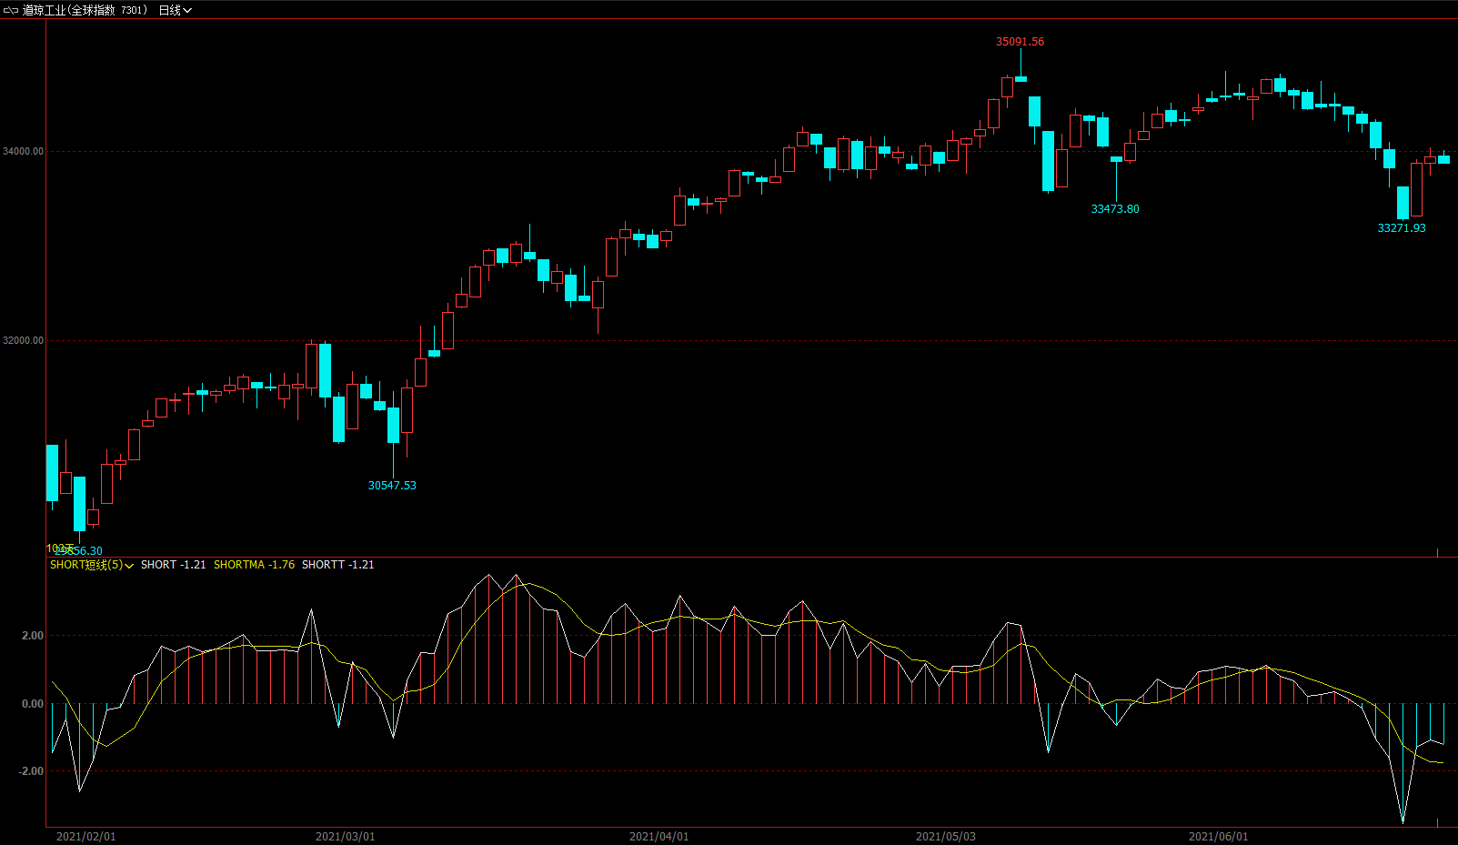Click the 32000.00 price axis label
1458x845 pixels.
click(23, 341)
